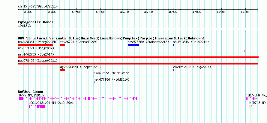Click the MIR7-3HG gene glyph arrow
Screen dimensions: 267x123
(x=255, y=99)
